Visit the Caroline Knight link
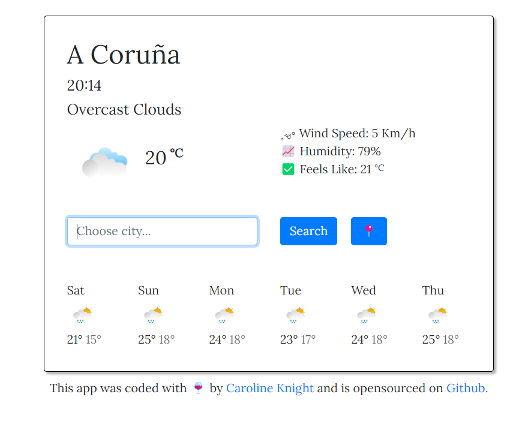 [x=269, y=388]
